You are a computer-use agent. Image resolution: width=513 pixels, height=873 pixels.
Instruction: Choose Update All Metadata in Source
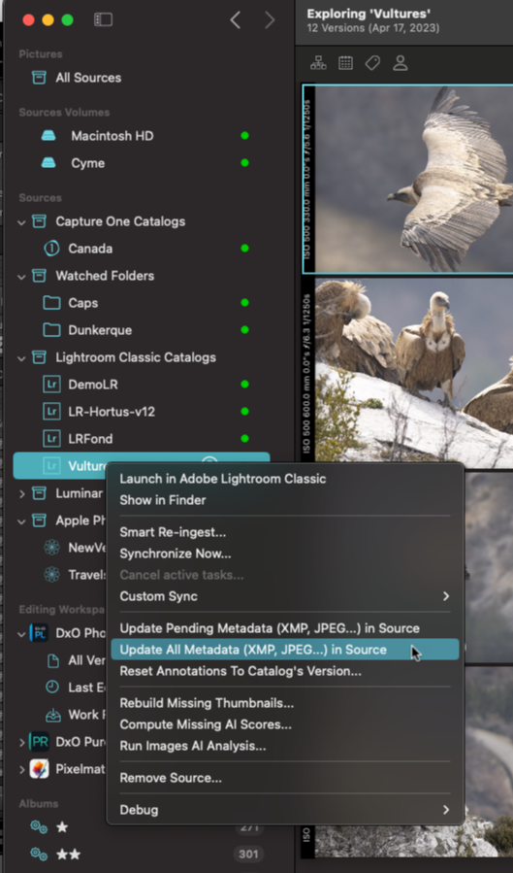[x=285, y=650]
